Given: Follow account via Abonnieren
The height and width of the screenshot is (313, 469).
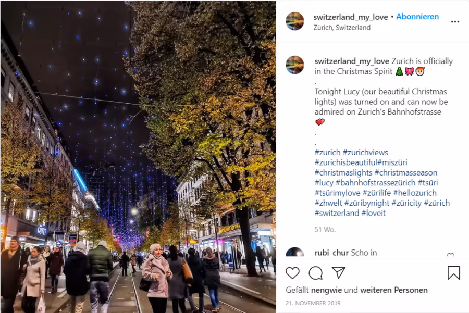Looking at the screenshot, I should coord(417,17).
